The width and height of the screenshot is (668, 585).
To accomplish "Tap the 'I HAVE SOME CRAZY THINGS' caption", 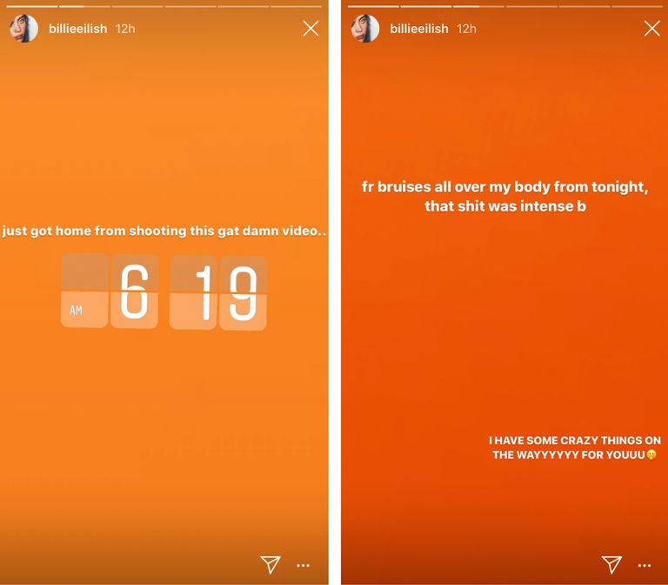I will (575, 447).
